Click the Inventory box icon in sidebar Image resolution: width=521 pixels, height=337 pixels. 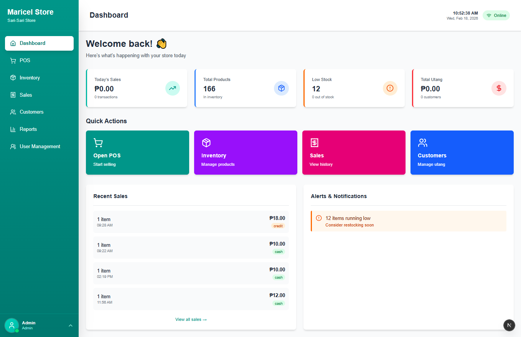[x=13, y=78]
